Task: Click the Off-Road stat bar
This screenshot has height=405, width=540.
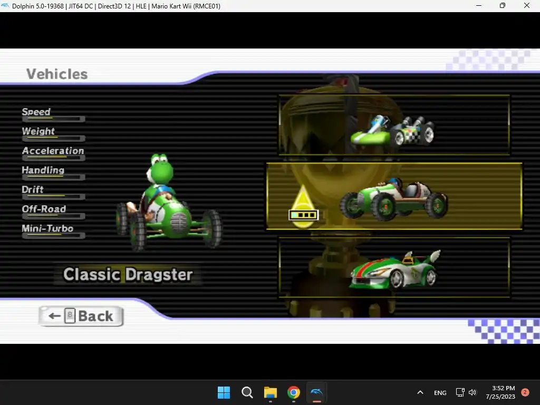Action: tap(53, 216)
